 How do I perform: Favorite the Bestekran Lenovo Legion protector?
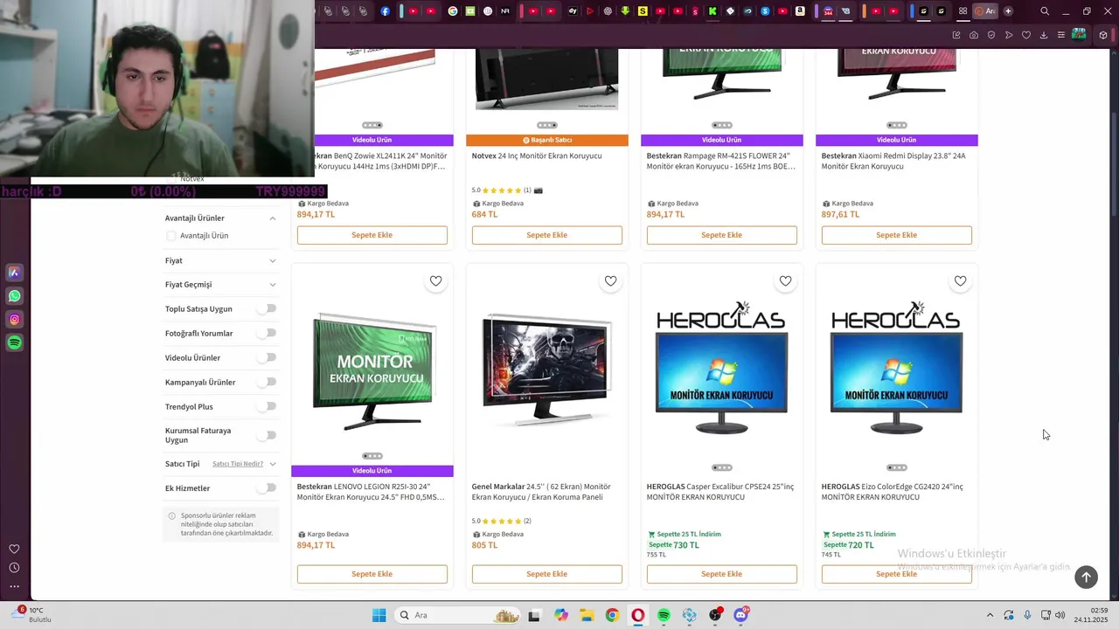pyautogui.click(x=435, y=281)
